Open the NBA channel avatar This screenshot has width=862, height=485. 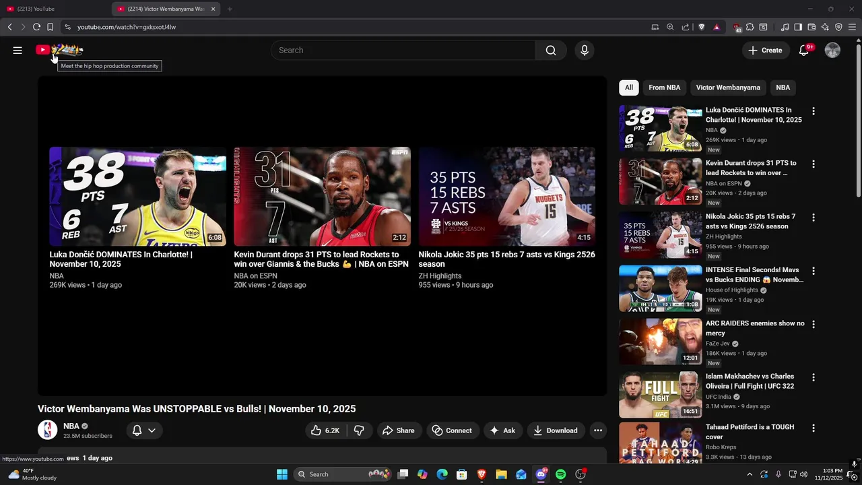[47, 430]
